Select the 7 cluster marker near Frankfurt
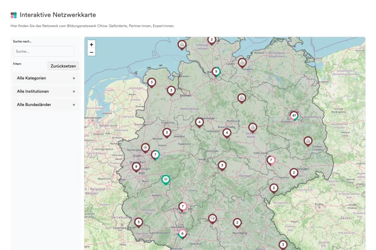This screenshot has height=250, width=376. tap(183, 207)
